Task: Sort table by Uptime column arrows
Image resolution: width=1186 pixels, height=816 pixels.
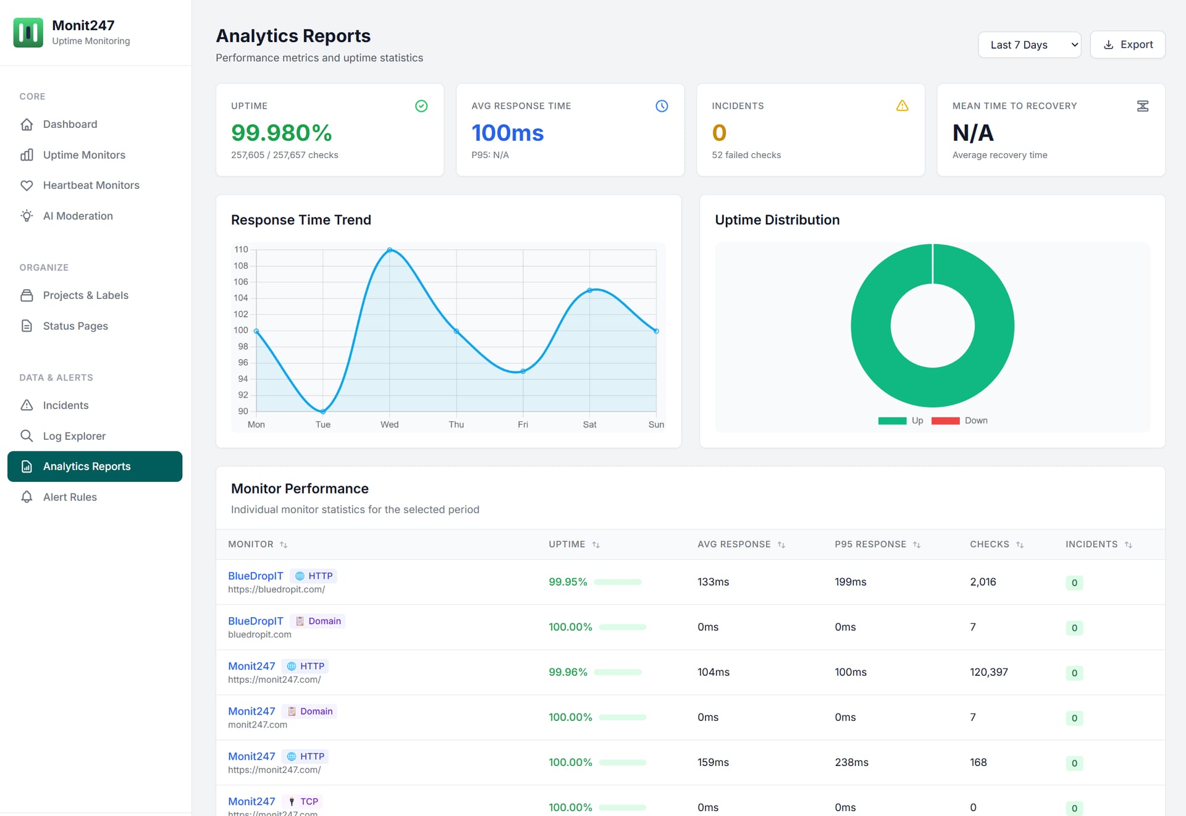Action: point(596,545)
